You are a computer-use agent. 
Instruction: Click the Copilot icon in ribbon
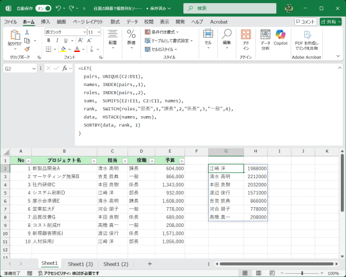[x=281, y=38]
